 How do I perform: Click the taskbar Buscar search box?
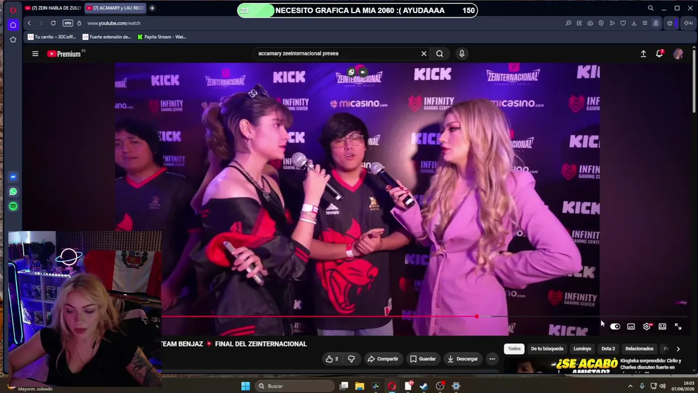[294, 386]
